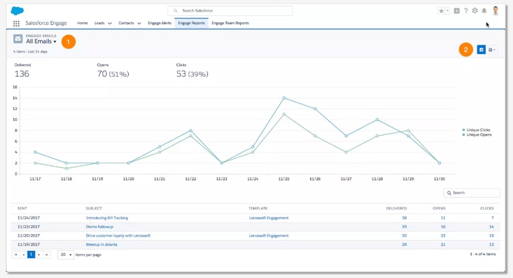Open the notifications bell
The width and height of the screenshot is (513, 278).
tap(484, 11)
